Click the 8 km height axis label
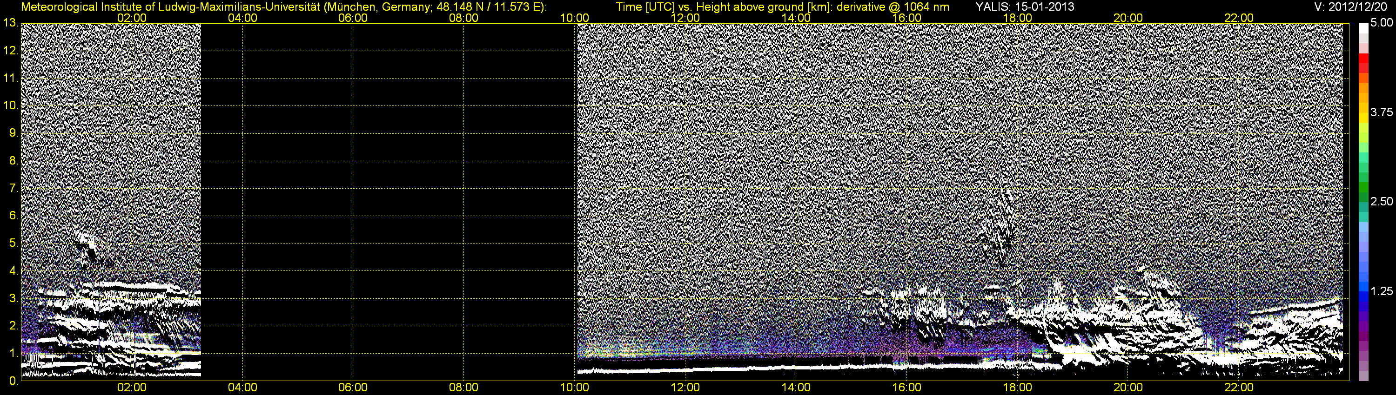Screen dimensions: 1396x395 (x=13, y=161)
